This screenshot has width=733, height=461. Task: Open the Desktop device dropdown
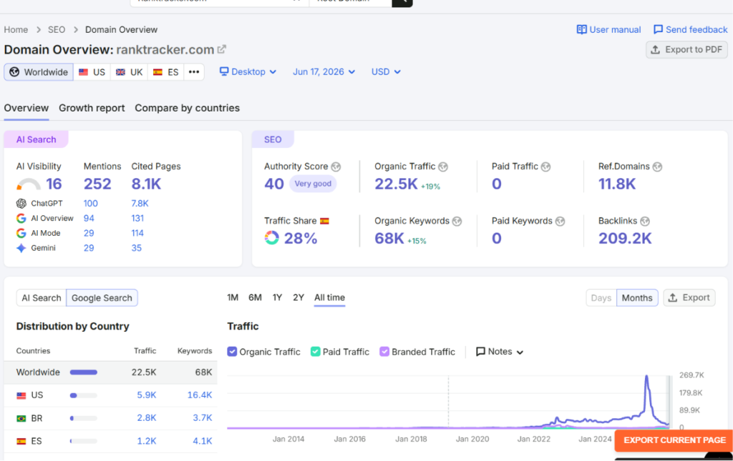248,72
